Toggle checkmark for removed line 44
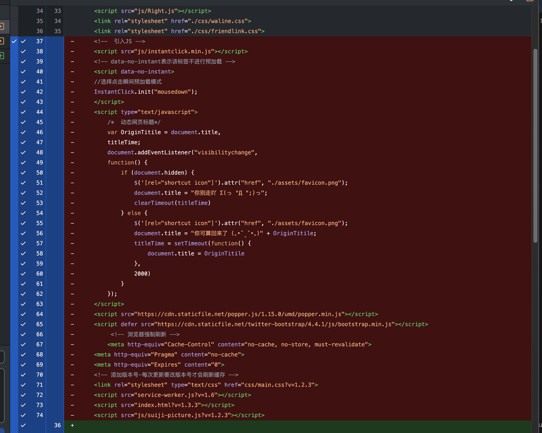 (x=23, y=112)
